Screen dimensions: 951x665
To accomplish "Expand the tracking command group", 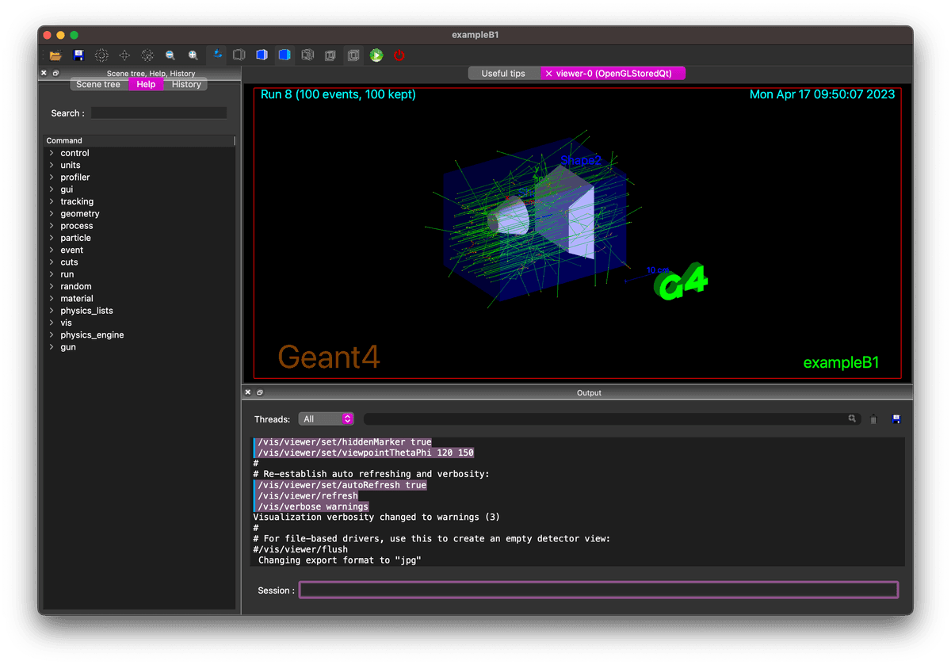I will point(52,201).
